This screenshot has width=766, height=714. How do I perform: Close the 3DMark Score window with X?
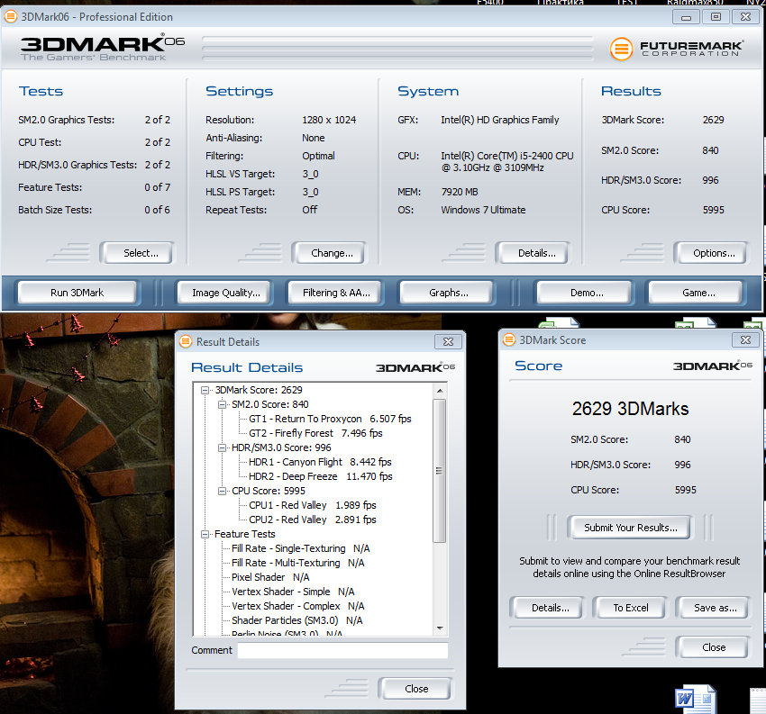tap(745, 339)
